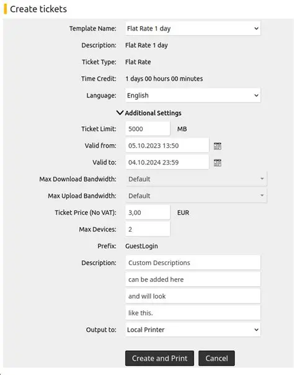
Task: Click the 'Ticket Type:' label
Action: (x=99, y=62)
